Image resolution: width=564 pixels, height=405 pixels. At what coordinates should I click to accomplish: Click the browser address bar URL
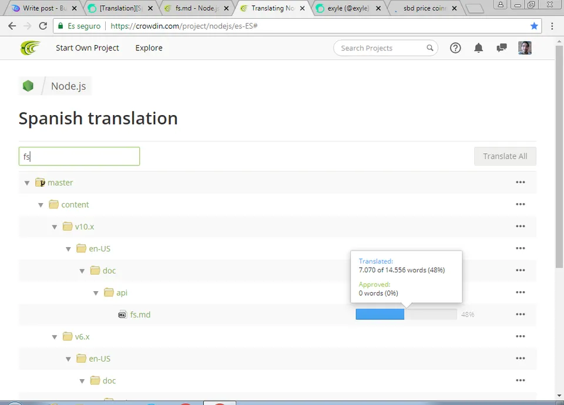184,26
